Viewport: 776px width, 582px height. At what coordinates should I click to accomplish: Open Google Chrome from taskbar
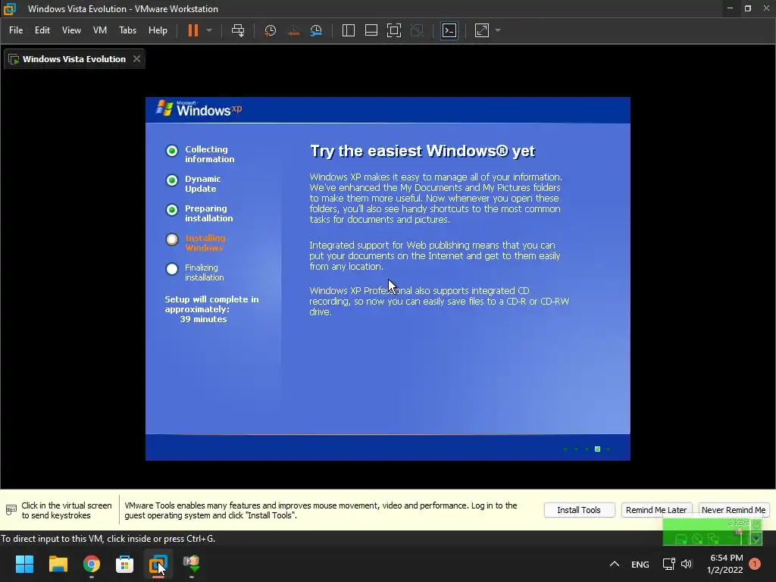tap(92, 564)
